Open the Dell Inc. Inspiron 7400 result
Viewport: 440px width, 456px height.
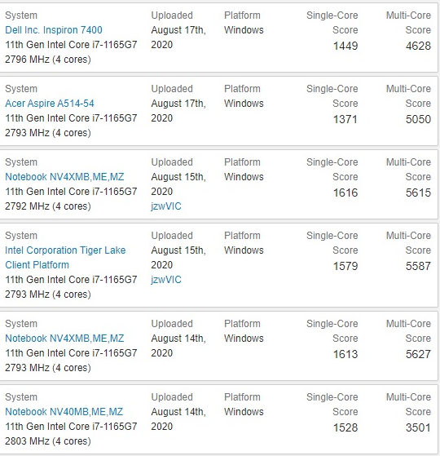[x=54, y=30]
